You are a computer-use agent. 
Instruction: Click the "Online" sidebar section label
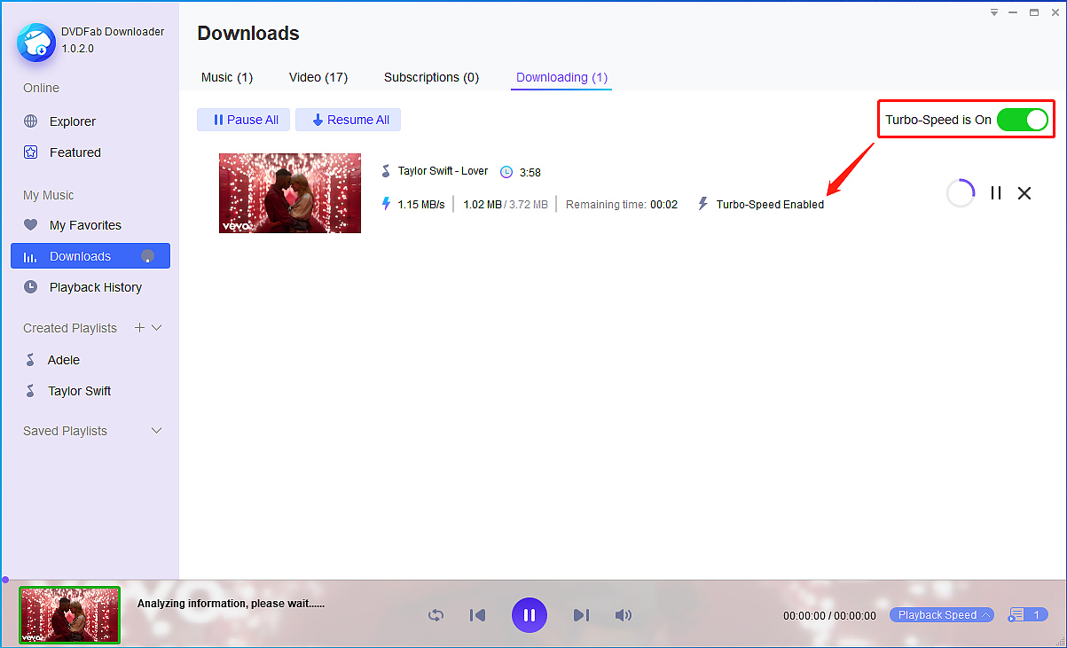42,88
